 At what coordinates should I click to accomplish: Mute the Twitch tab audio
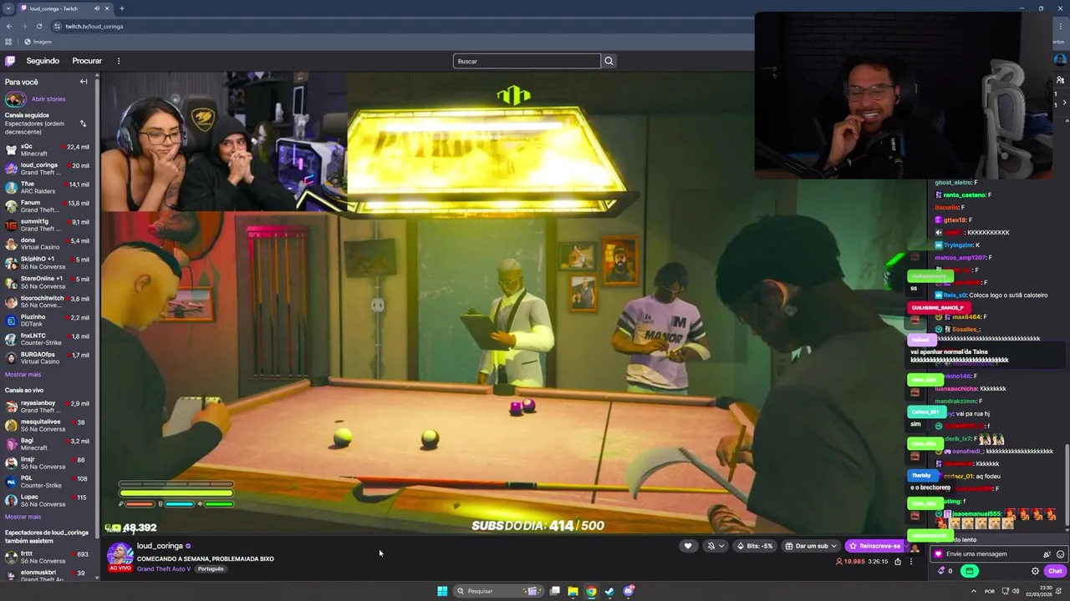click(97, 8)
